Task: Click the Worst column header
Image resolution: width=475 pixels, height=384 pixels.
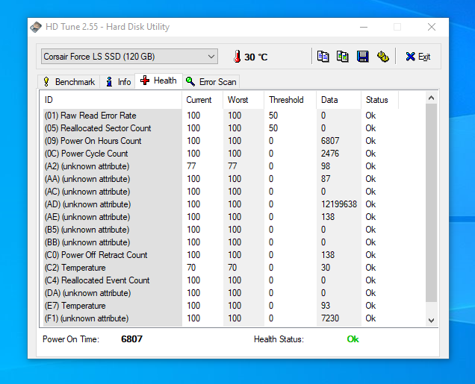Action: 244,100
